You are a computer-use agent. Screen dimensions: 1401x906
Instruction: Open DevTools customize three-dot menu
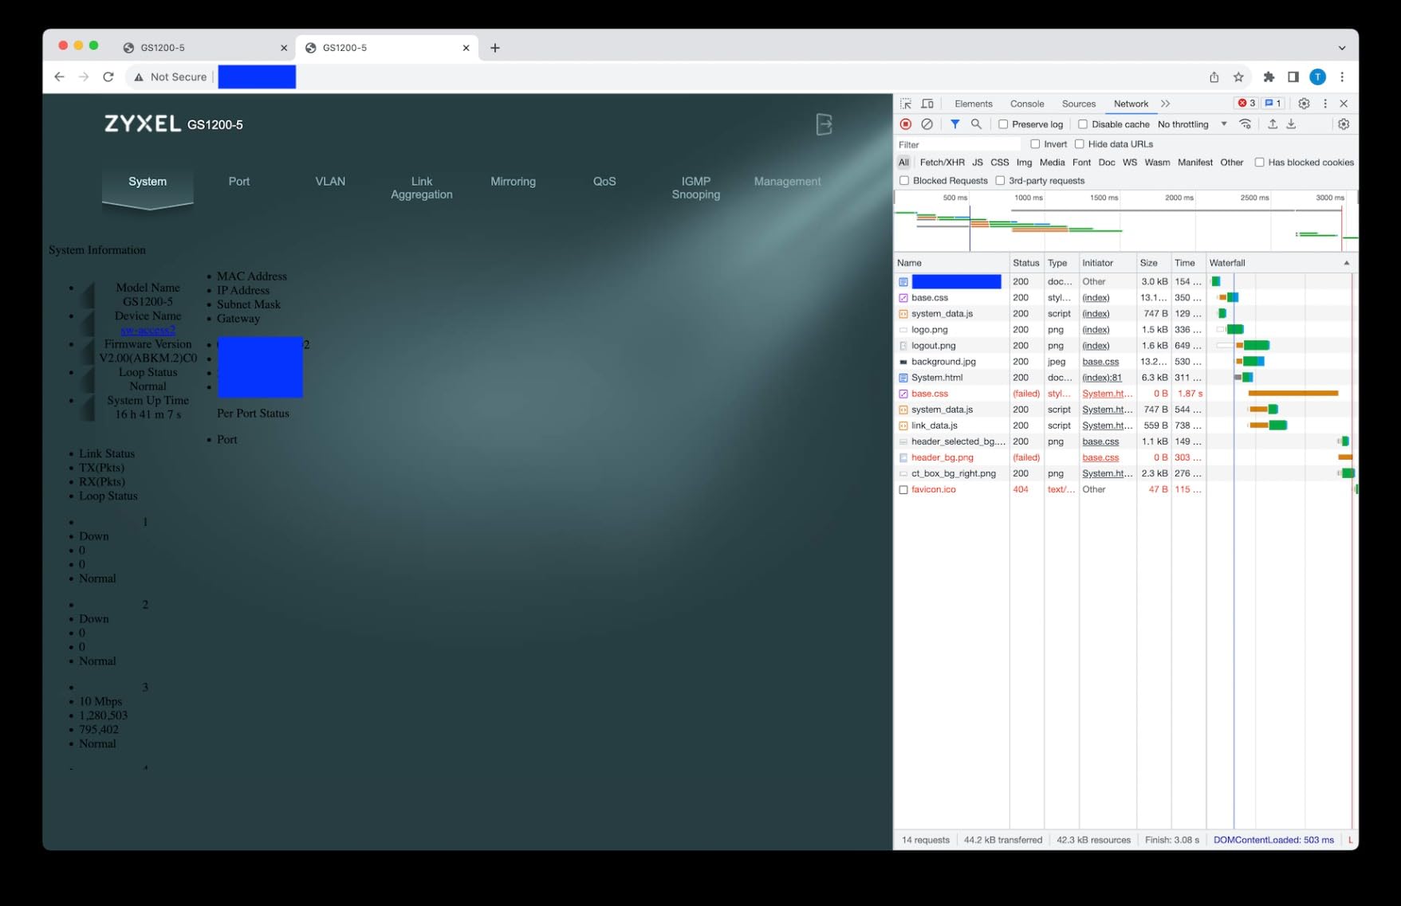tap(1325, 104)
